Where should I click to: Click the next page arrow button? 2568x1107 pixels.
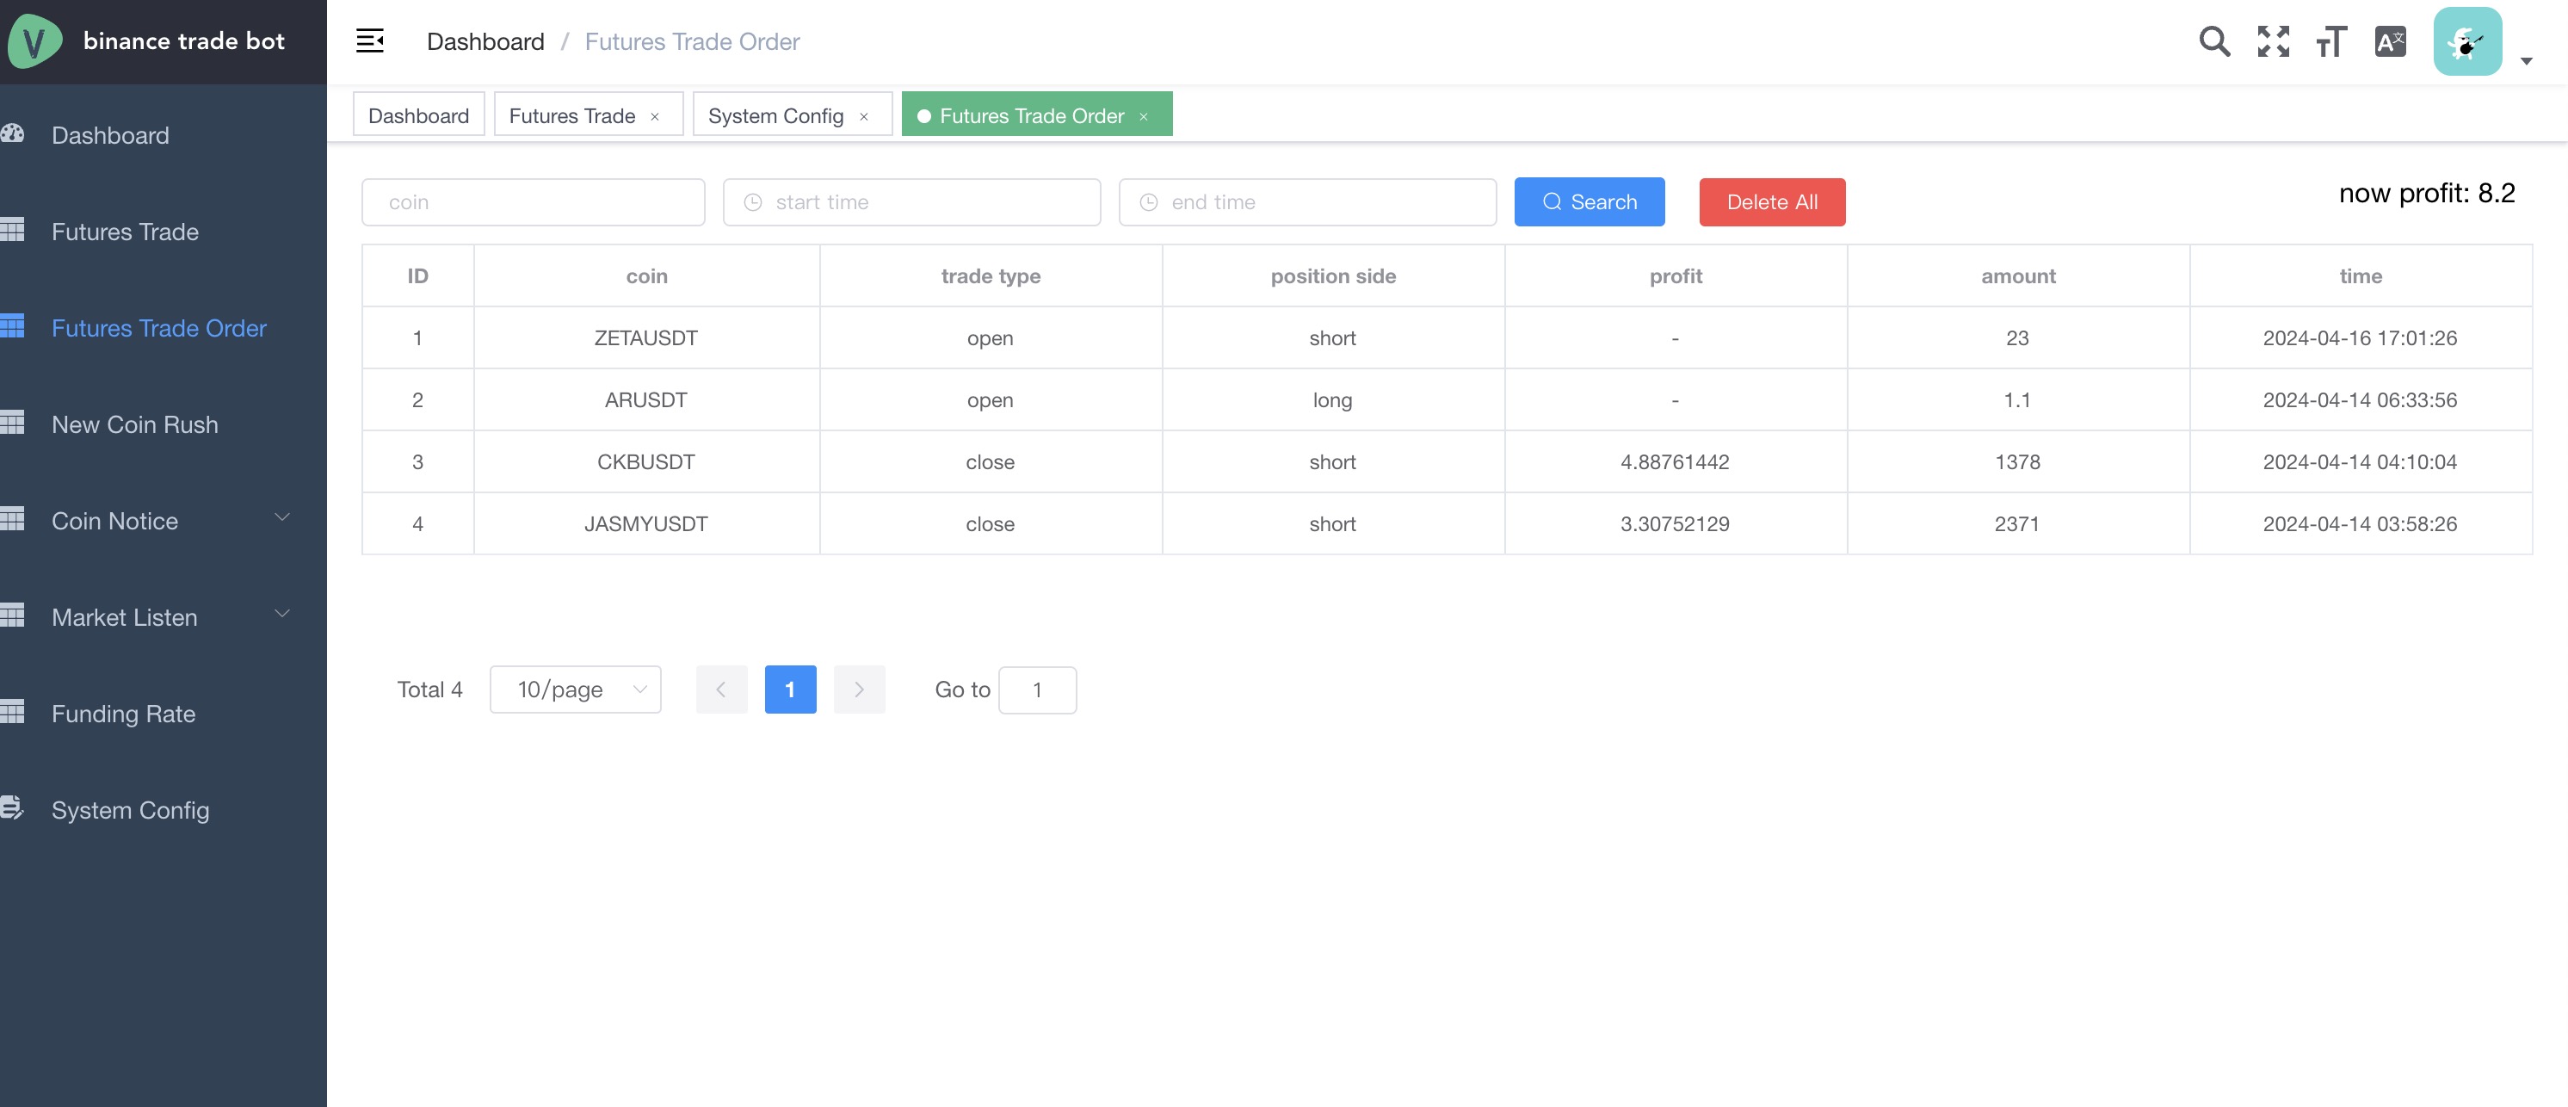pos(858,688)
